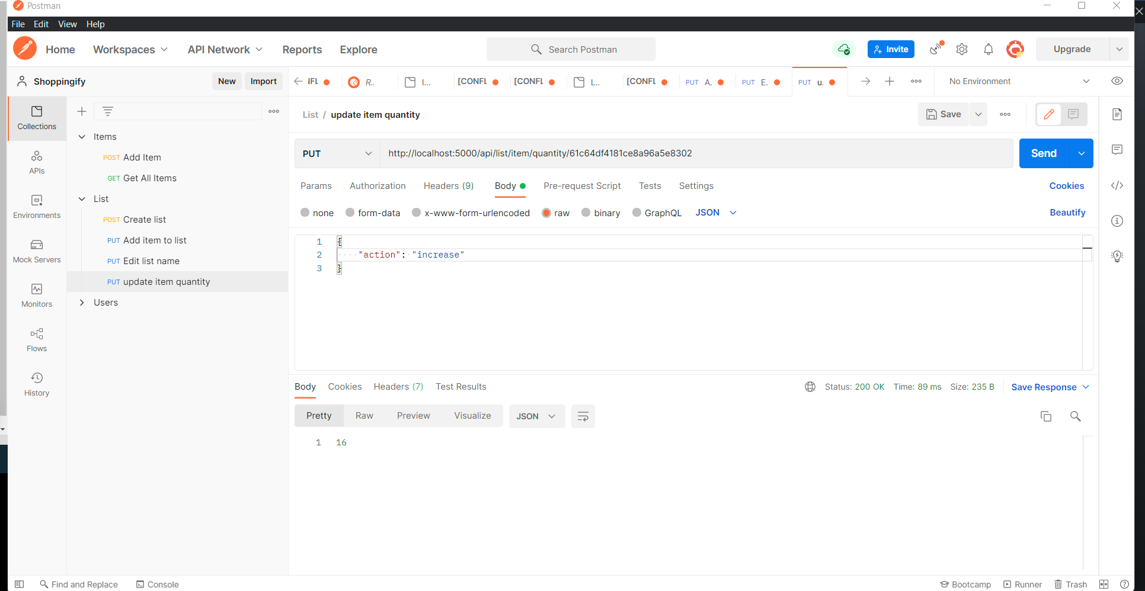Open the Collections sidebar panel

(37, 118)
